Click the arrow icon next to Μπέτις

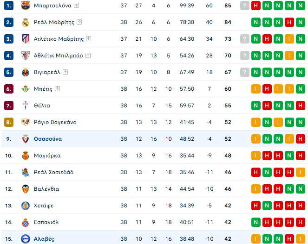pos(57,89)
